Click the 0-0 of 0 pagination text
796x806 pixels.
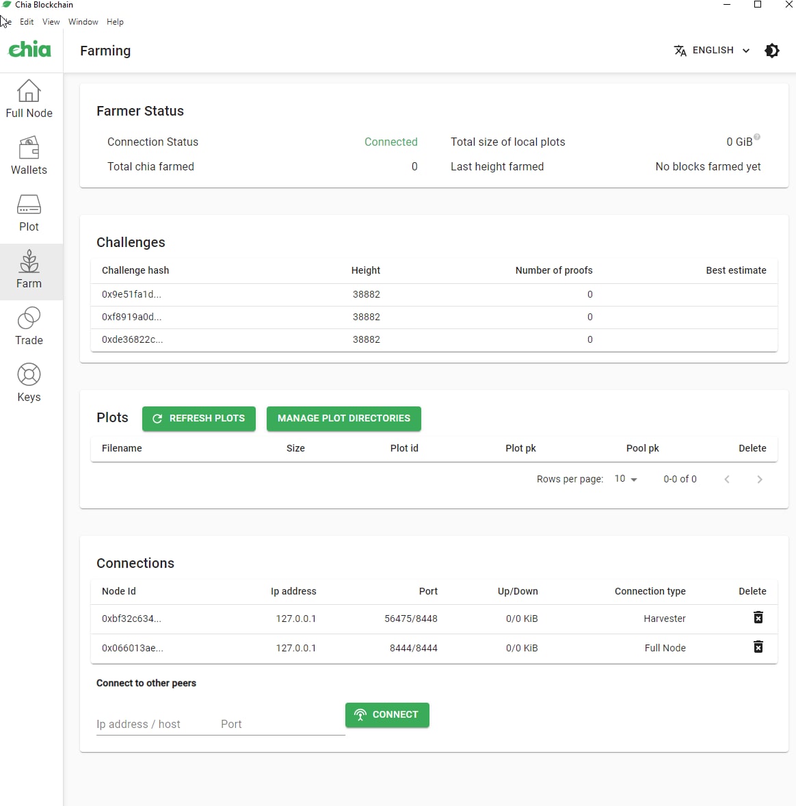pos(680,479)
